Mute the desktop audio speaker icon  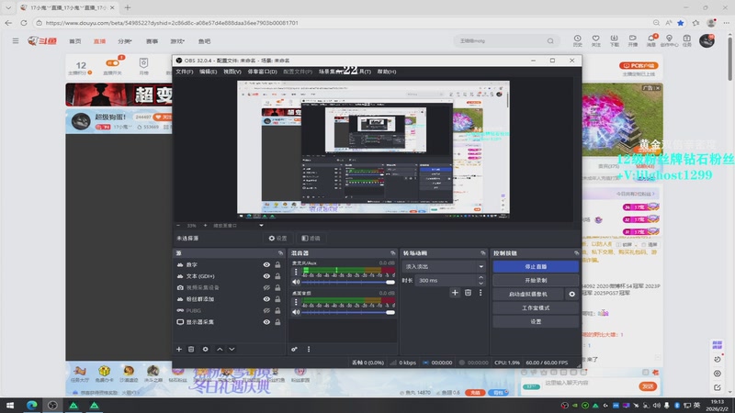pos(296,312)
